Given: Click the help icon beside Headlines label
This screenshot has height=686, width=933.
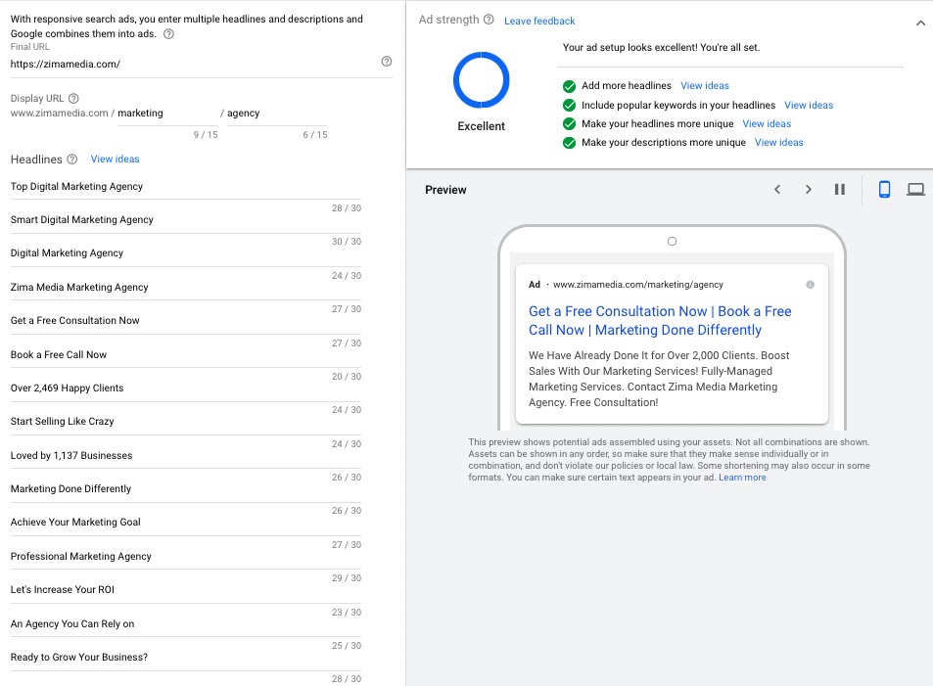Looking at the screenshot, I should (x=73, y=160).
